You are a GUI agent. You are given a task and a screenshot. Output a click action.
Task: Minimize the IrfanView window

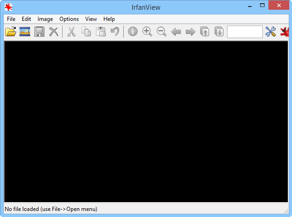[x=250, y=7]
